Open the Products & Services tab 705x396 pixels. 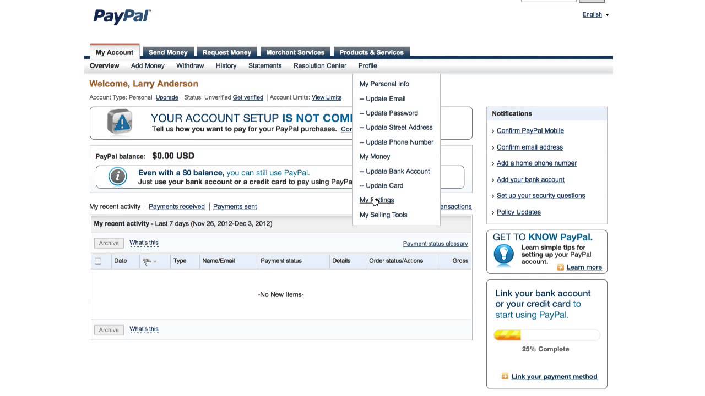371,52
